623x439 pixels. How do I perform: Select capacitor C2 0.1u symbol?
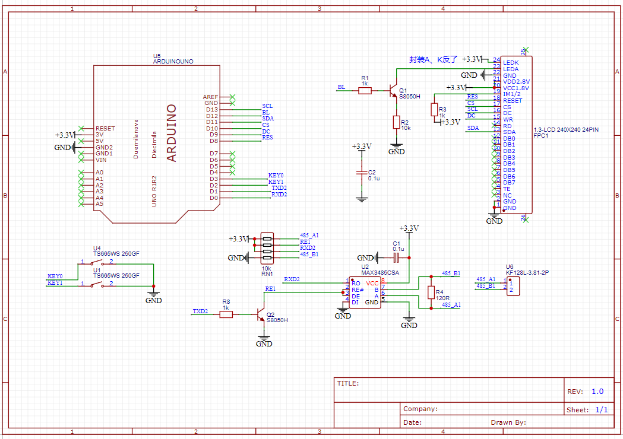click(x=362, y=172)
